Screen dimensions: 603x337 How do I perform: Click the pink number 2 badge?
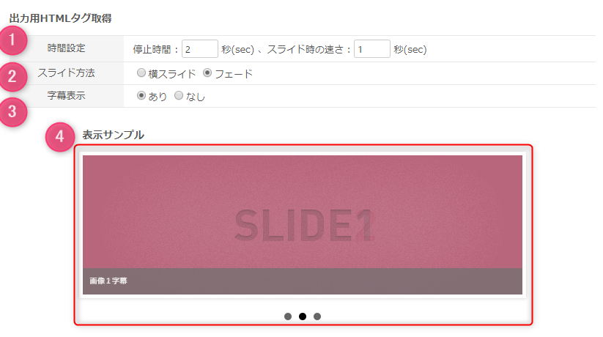coord(12,76)
